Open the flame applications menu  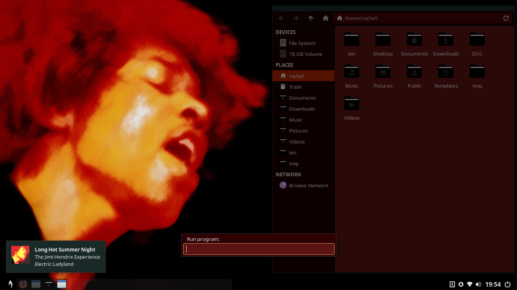tap(11, 284)
